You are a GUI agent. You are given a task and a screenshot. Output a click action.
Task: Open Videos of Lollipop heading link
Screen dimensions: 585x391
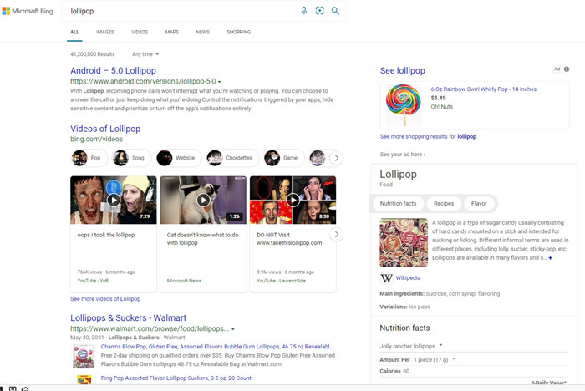pyautogui.click(x=105, y=129)
